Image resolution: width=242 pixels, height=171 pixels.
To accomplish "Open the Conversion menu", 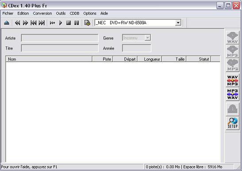I will point(42,13).
